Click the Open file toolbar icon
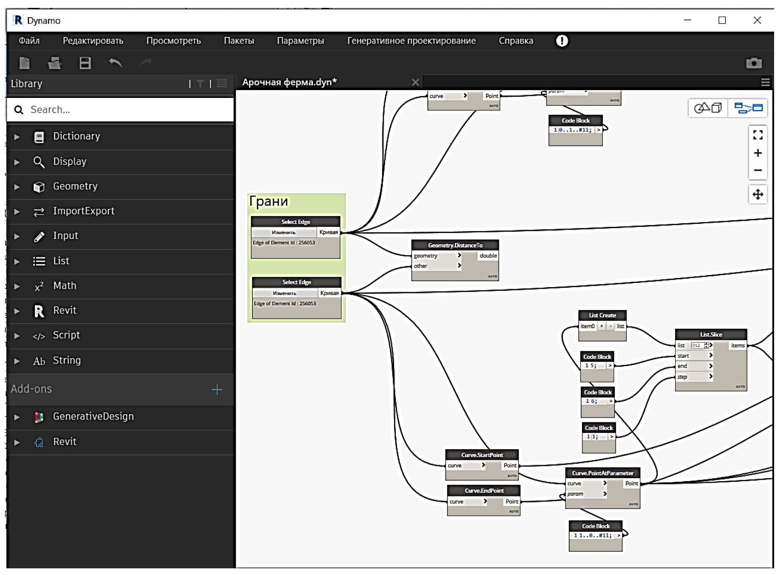 (x=54, y=63)
